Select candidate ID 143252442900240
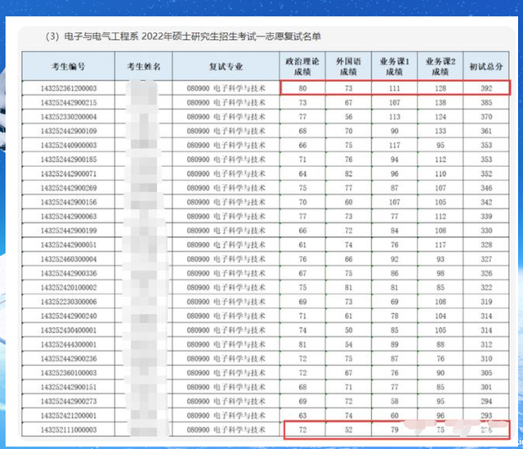Viewport: 523px width, 449px height. [69, 316]
